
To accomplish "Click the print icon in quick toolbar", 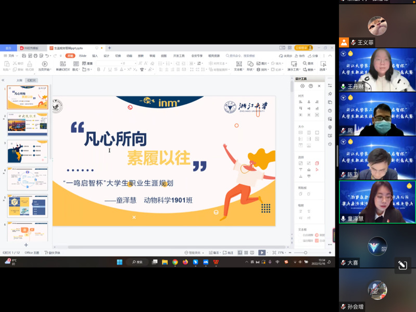I will click(x=35, y=56).
